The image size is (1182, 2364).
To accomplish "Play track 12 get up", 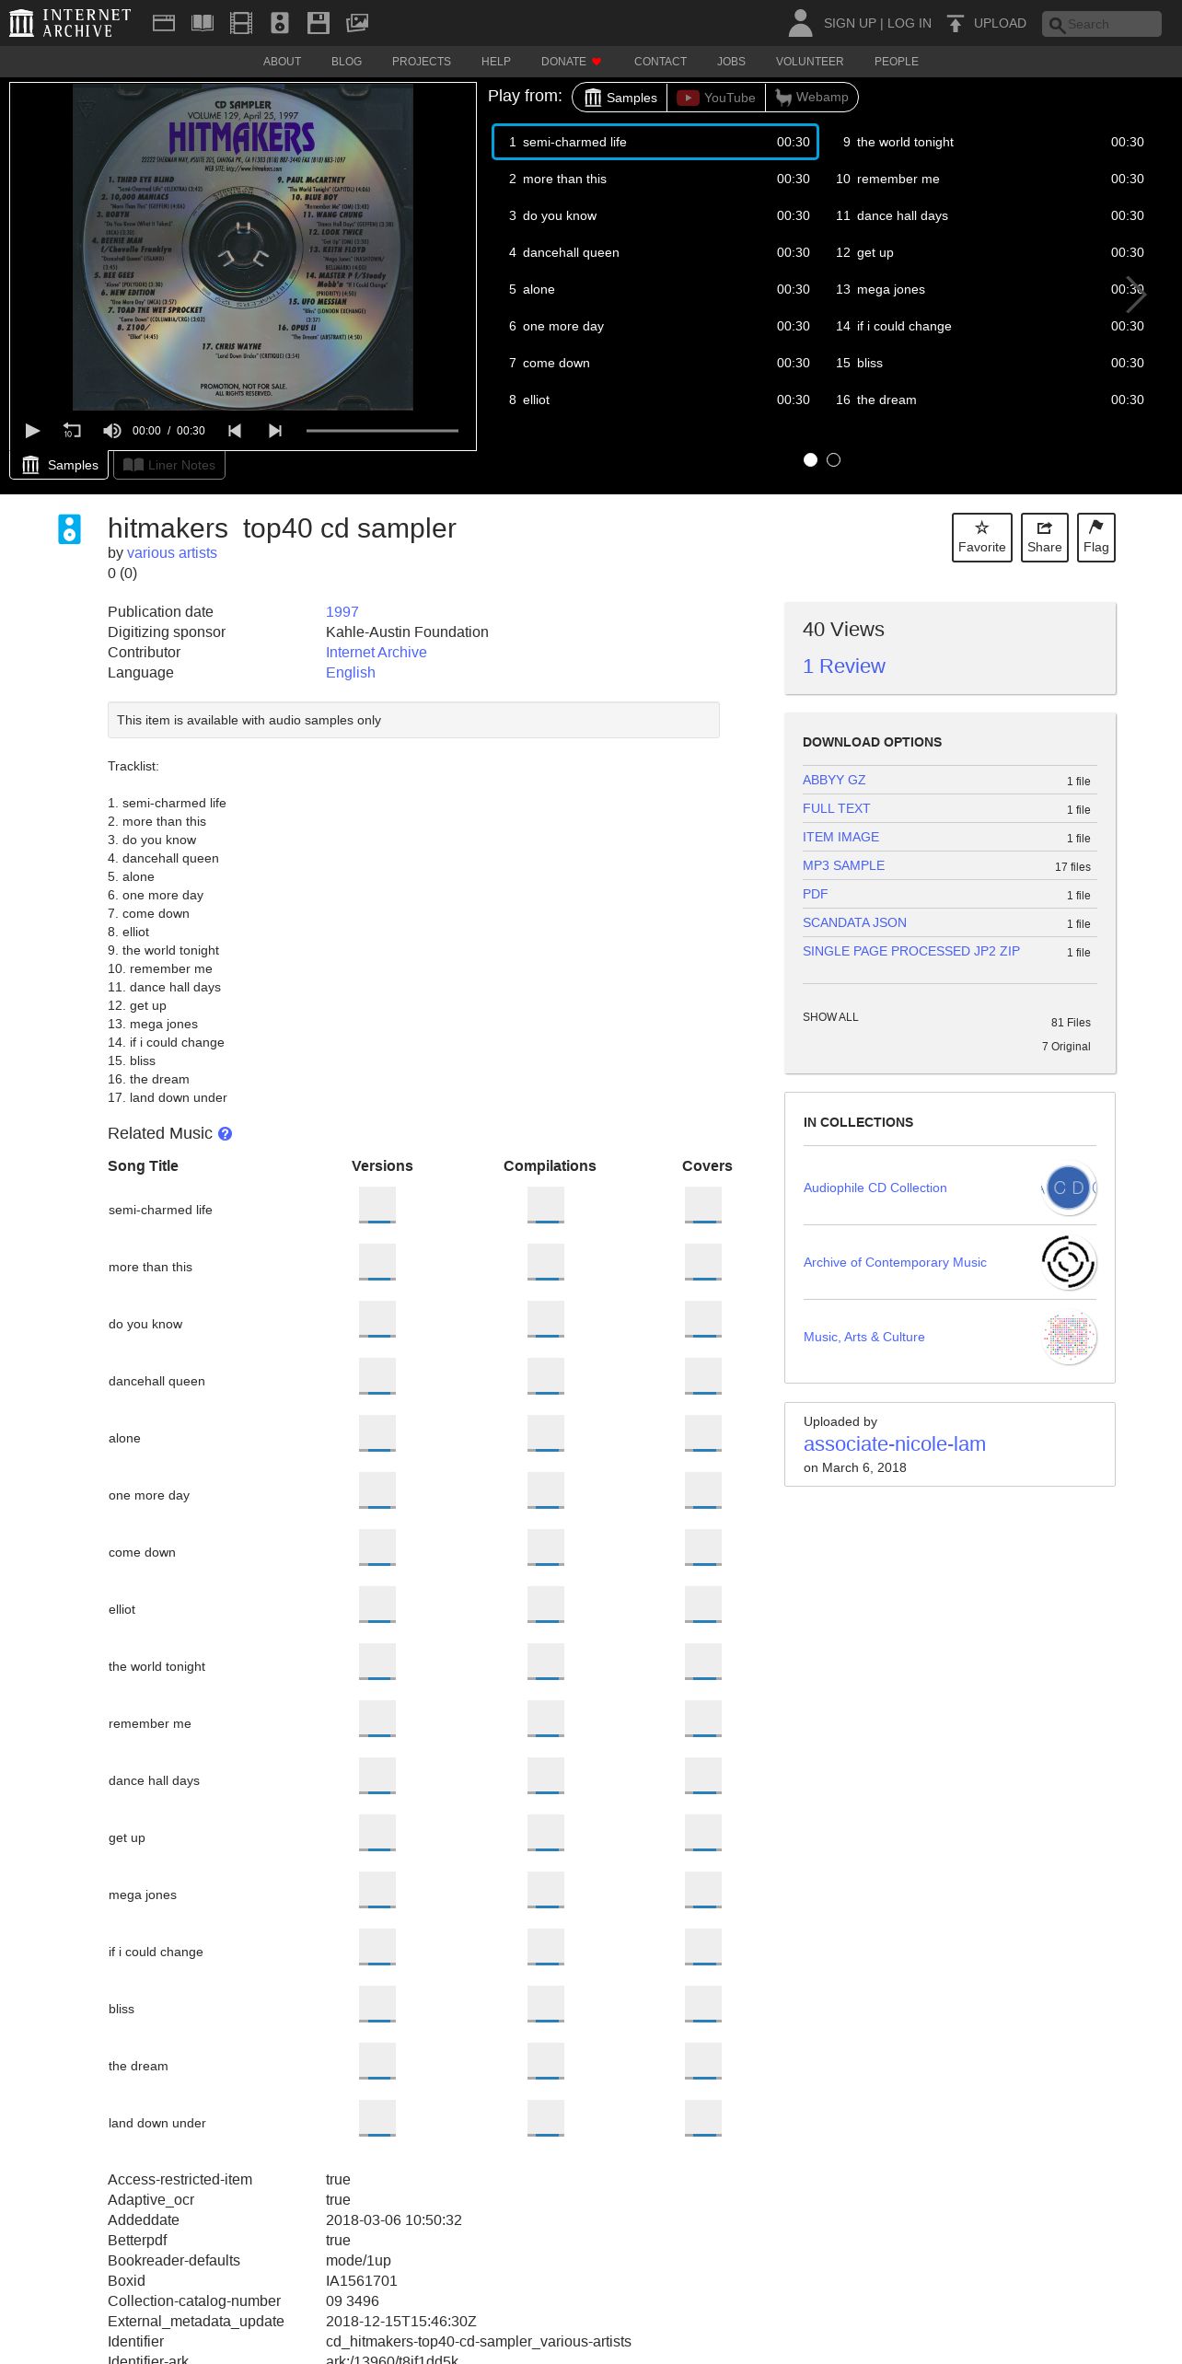I will click(990, 252).
